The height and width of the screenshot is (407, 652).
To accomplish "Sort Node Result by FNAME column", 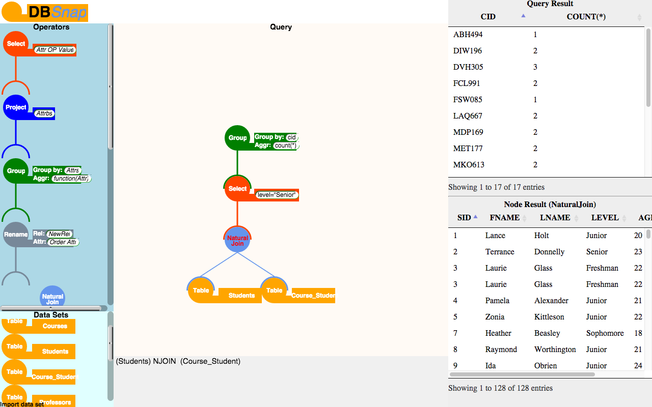I will coord(504,218).
